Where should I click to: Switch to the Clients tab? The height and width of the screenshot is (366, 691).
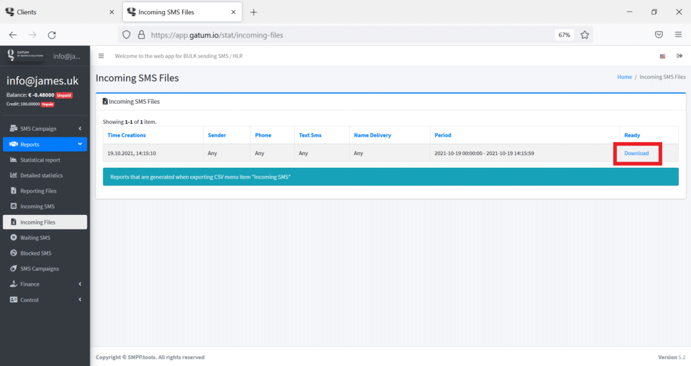[59, 12]
